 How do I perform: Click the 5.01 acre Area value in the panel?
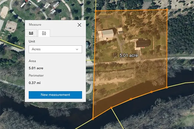(x=36, y=68)
